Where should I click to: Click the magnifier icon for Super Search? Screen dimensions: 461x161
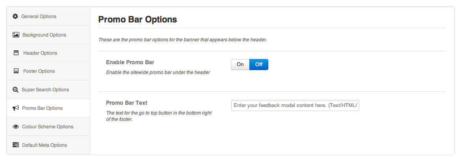click(15, 90)
